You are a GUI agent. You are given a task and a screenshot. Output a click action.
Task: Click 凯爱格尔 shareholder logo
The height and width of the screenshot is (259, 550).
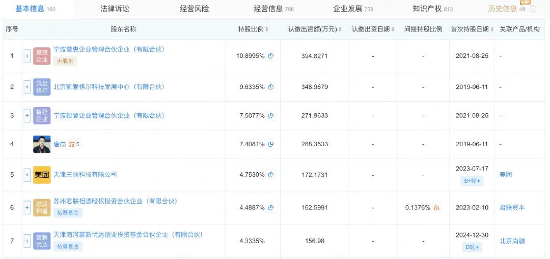[42, 87]
